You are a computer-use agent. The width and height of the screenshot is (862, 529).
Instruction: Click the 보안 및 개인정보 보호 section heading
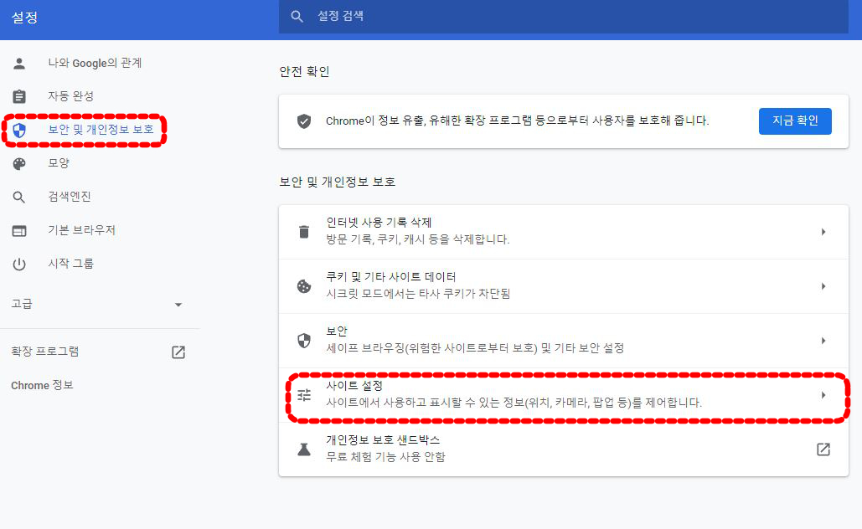[337, 182]
